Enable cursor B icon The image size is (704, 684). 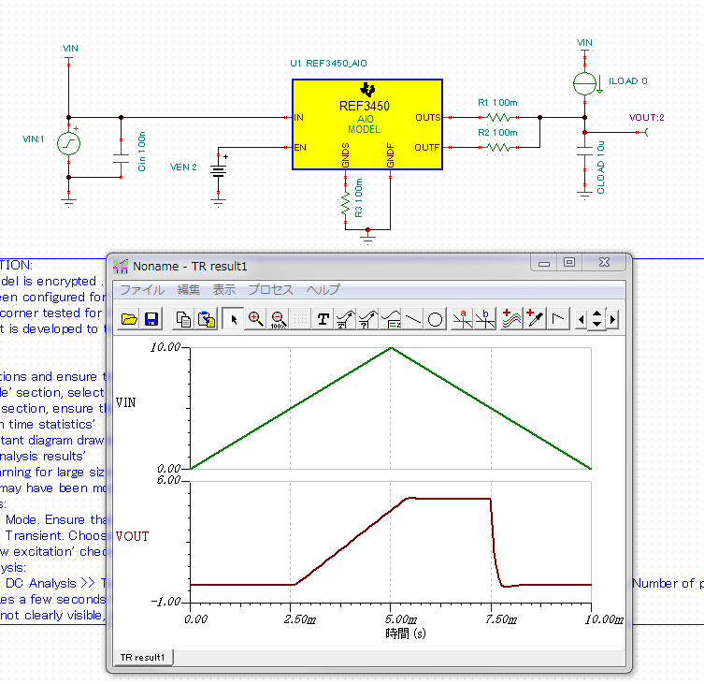coord(485,319)
